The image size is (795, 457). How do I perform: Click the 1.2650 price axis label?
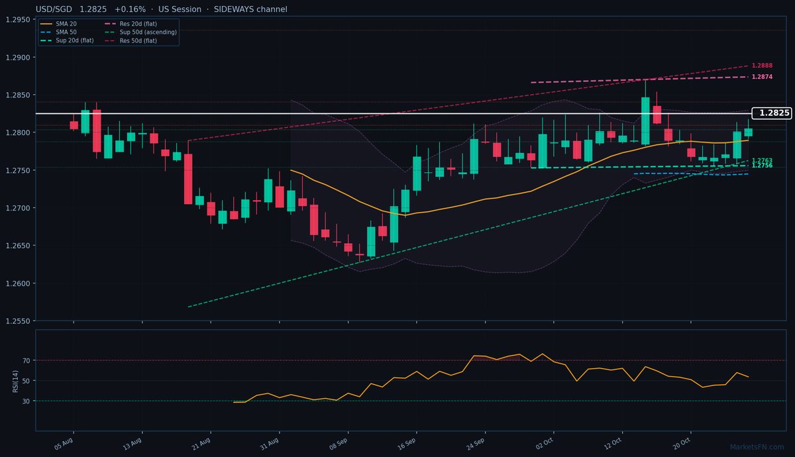point(18,246)
